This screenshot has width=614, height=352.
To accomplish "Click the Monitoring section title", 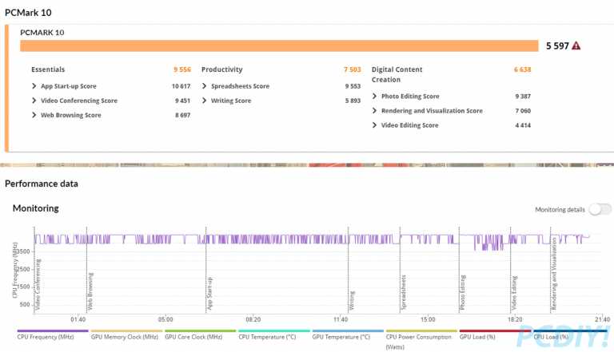I will coord(36,208).
